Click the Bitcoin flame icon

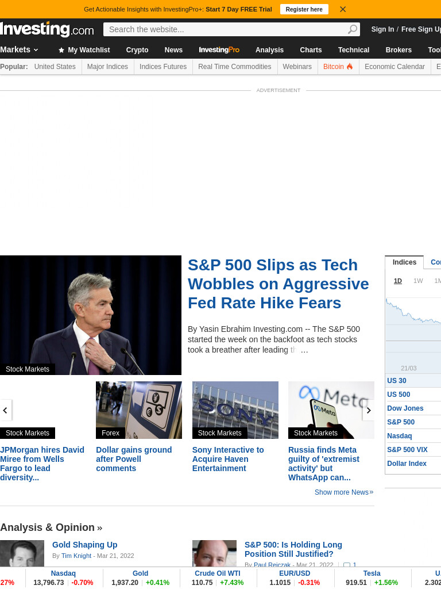(x=350, y=67)
